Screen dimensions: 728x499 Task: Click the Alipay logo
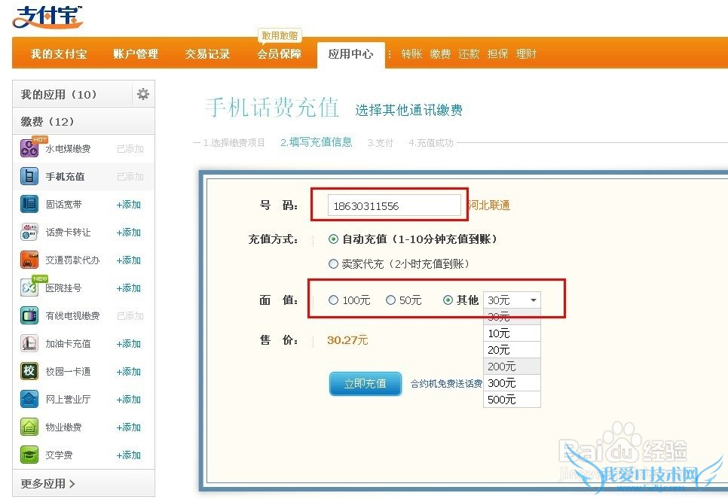point(47,17)
